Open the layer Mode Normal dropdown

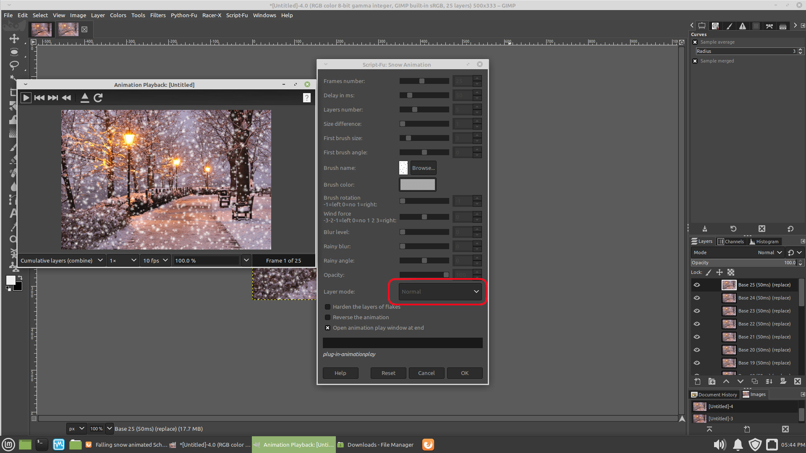point(738,253)
